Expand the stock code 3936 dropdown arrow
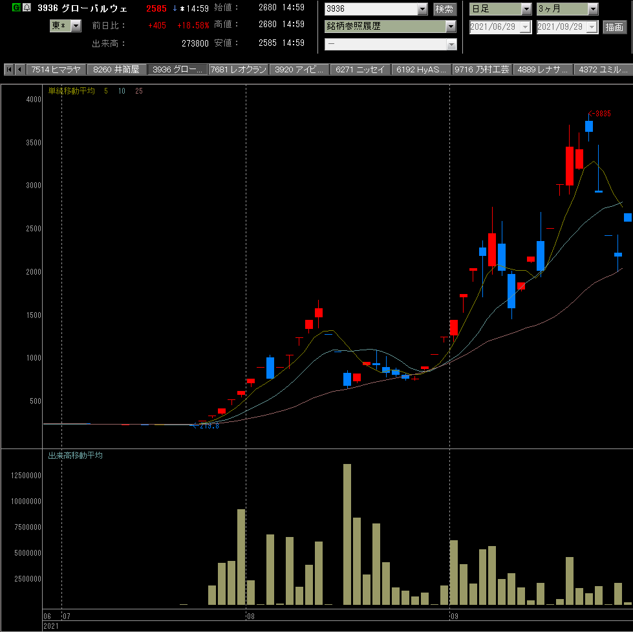 423,9
